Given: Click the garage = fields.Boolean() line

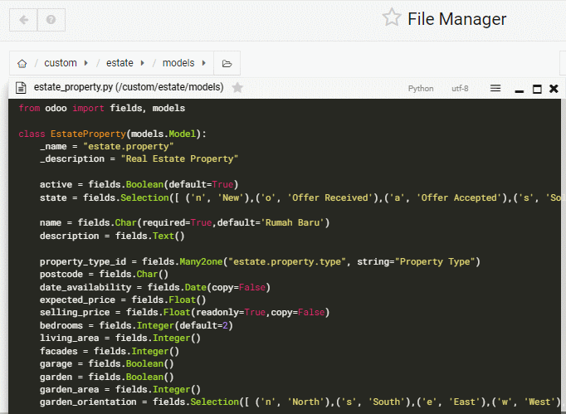Looking at the screenshot, I should (x=107, y=364).
